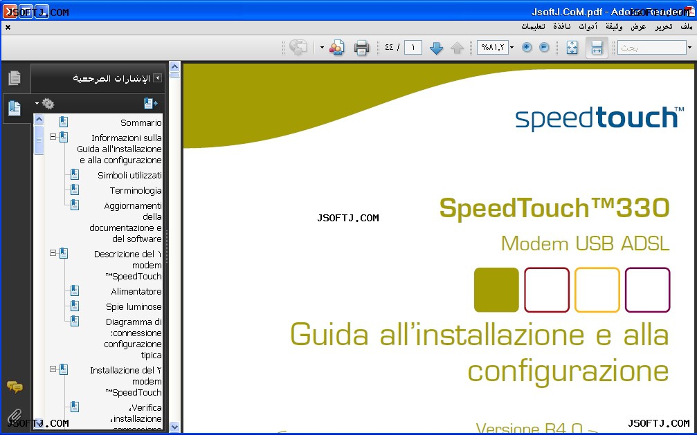Image resolution: width=697 pixels, height=435 pixels.
Task: Click the two-people collaborate icon in the toolbar
Action: [337, 48]
